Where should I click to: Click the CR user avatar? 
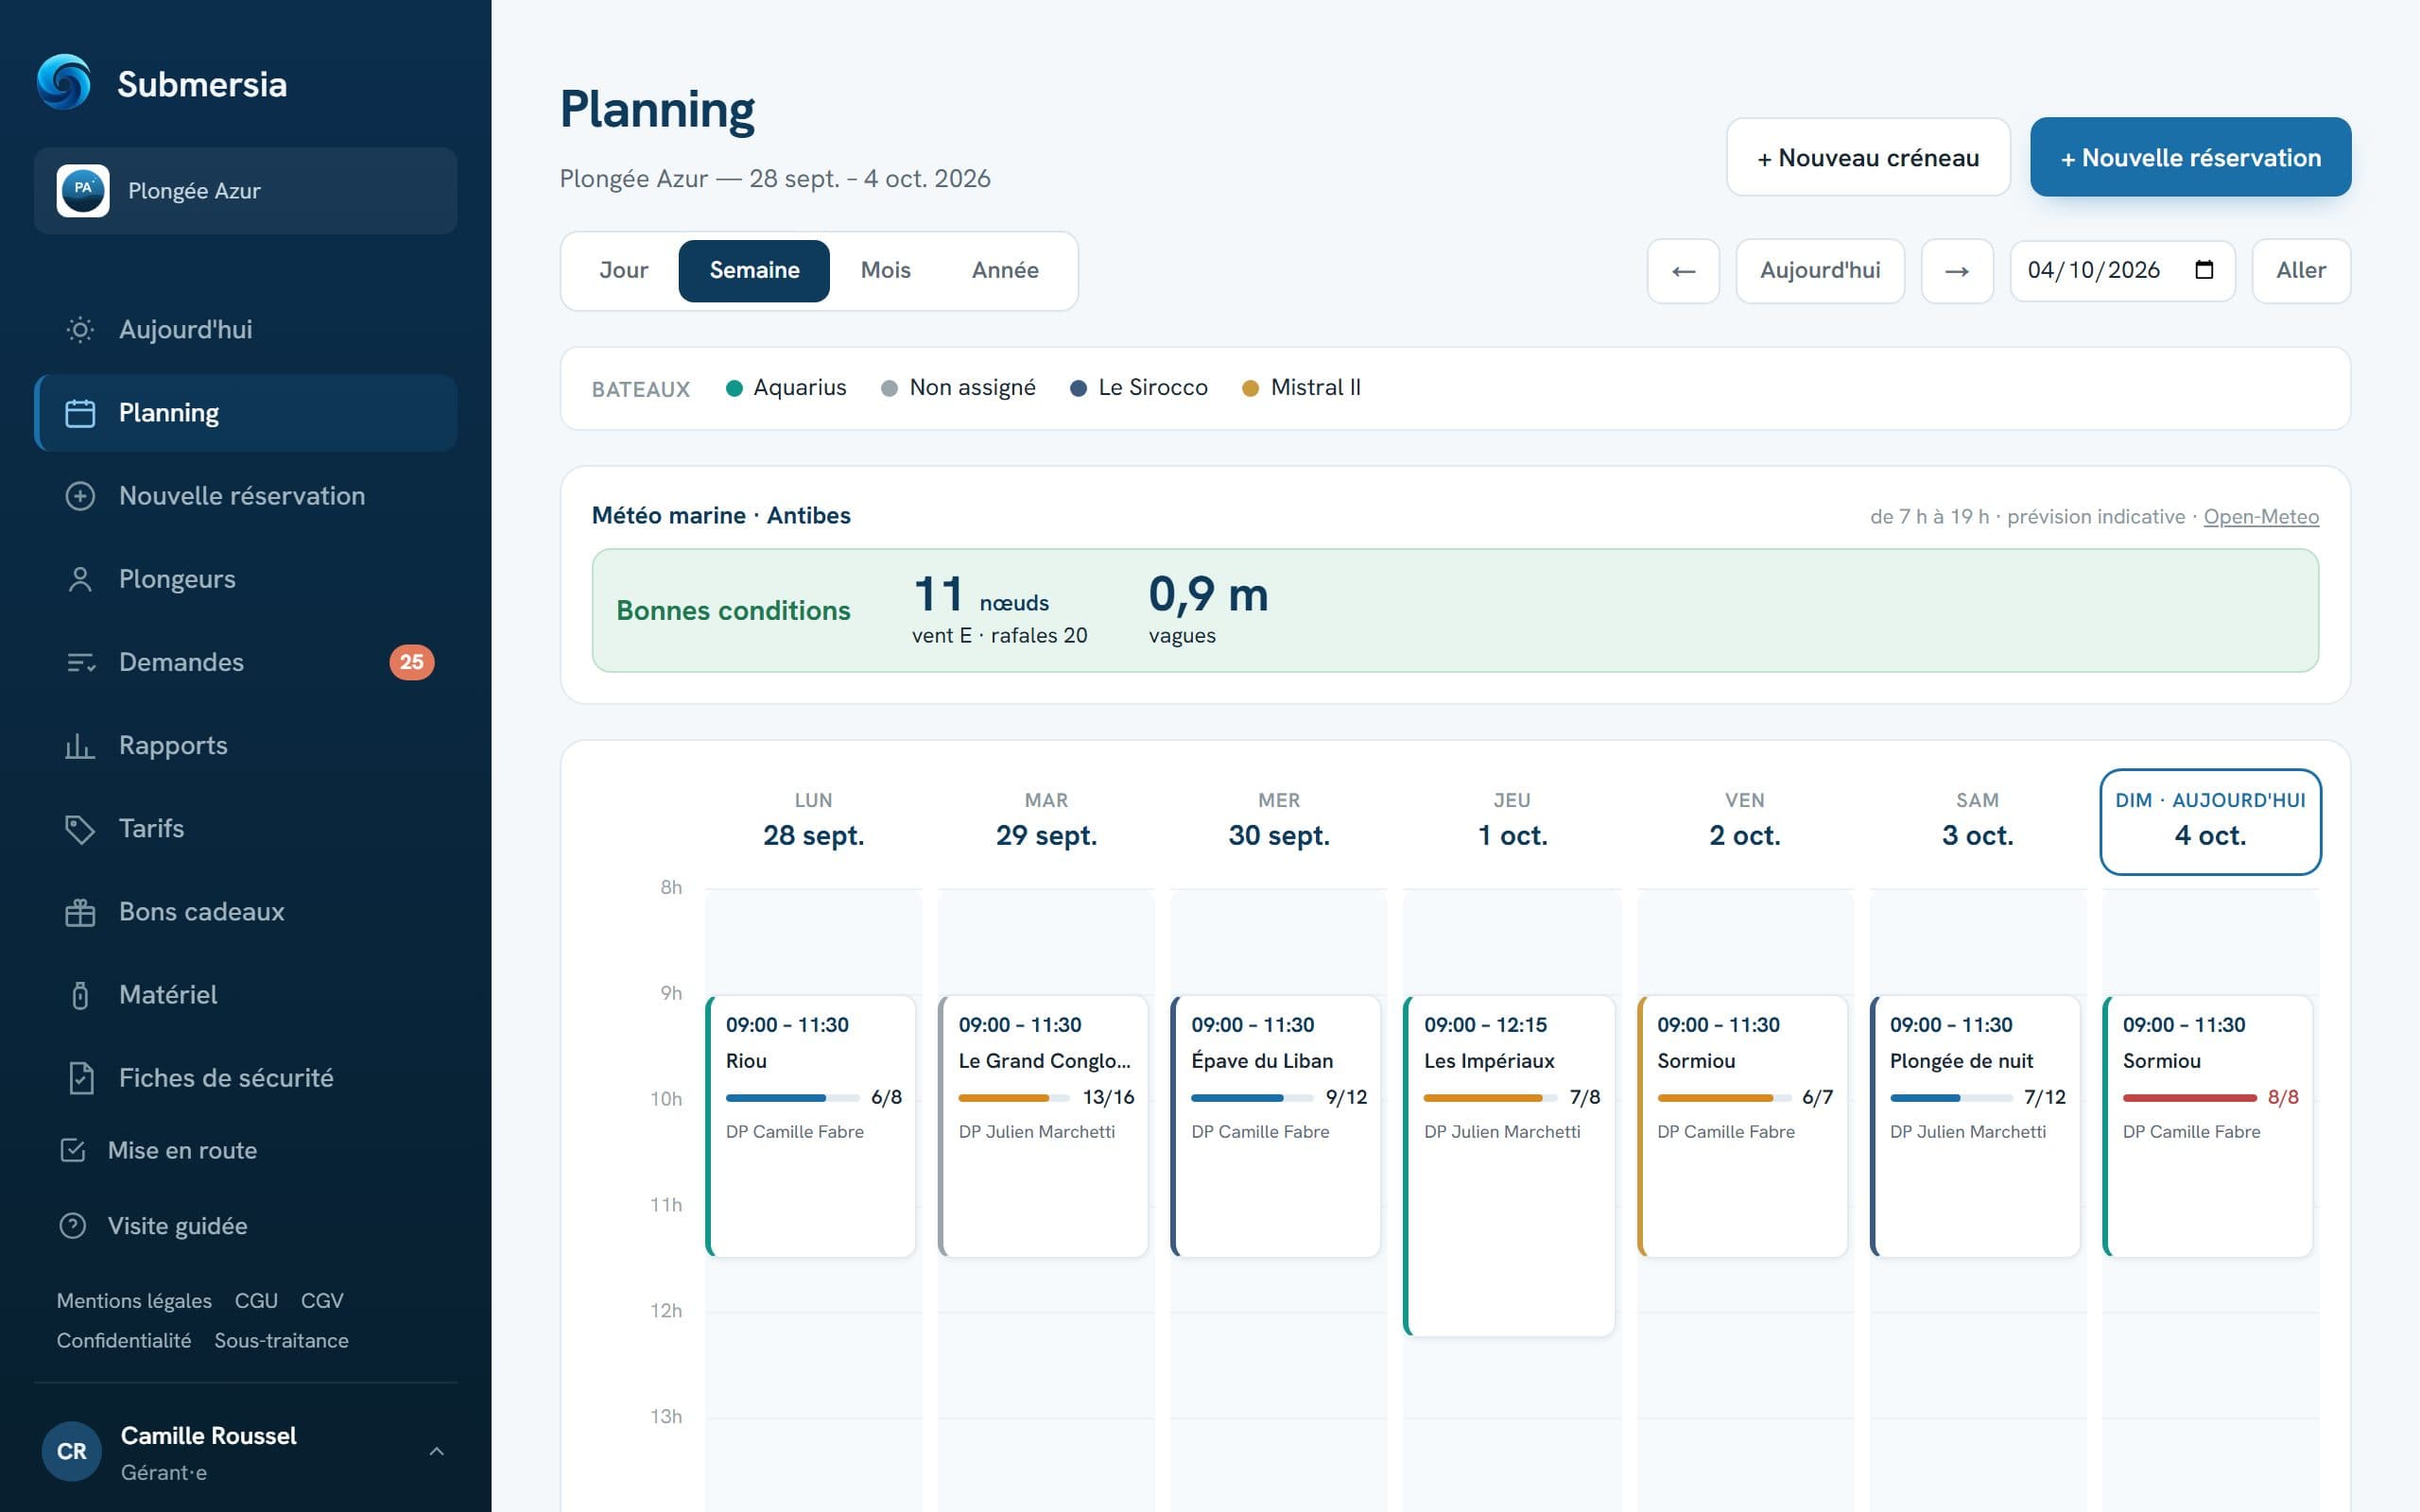click(71, 1452)
